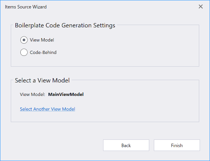Go to previous step with Back button

click(126, 145)
